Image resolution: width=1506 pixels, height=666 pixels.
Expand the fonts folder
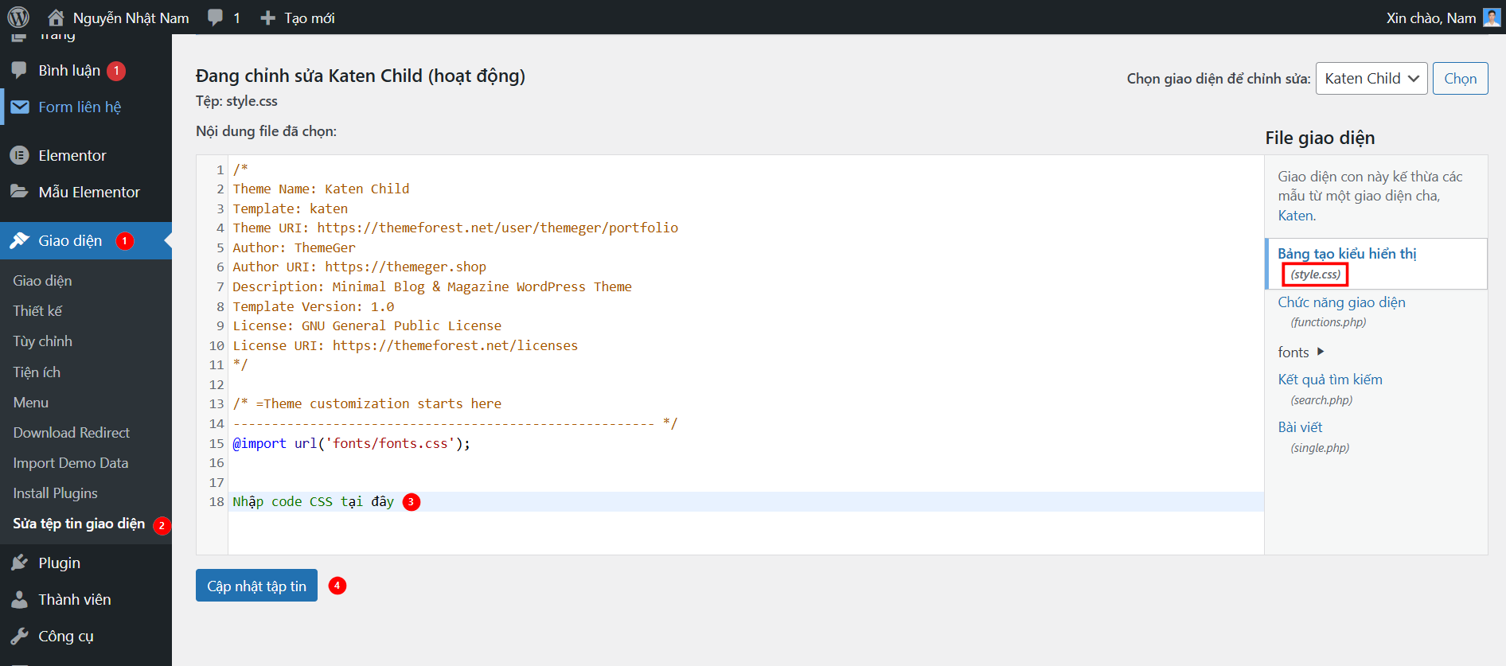pos(1301,352)
